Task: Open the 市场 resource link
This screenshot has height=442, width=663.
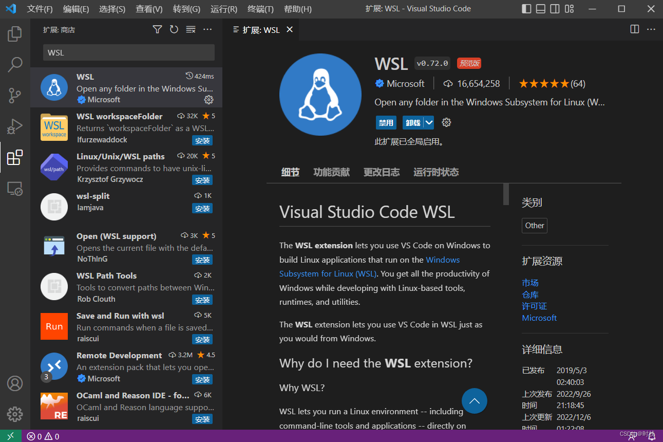Action: click(530, 283)
